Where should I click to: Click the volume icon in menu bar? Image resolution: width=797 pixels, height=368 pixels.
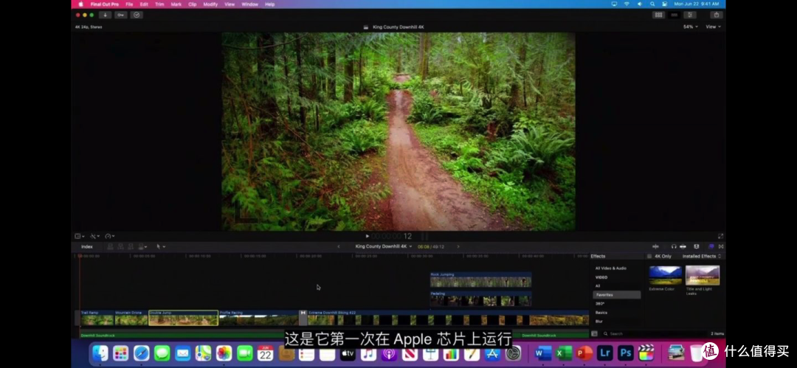(x=639, y=4)
